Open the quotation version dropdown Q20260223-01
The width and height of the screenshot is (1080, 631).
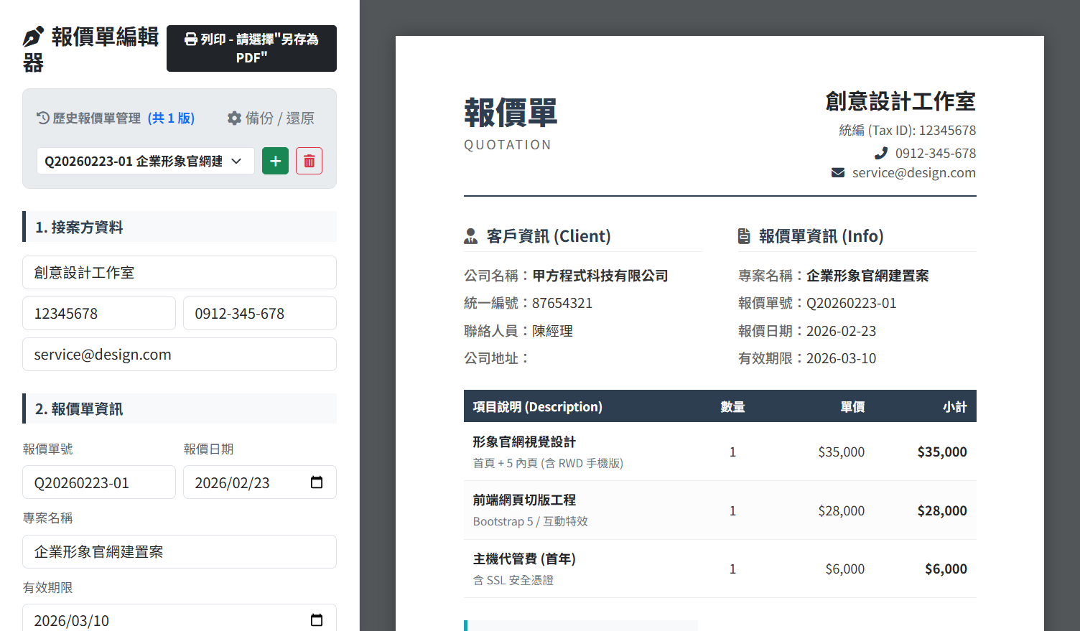tap(145, 161)
